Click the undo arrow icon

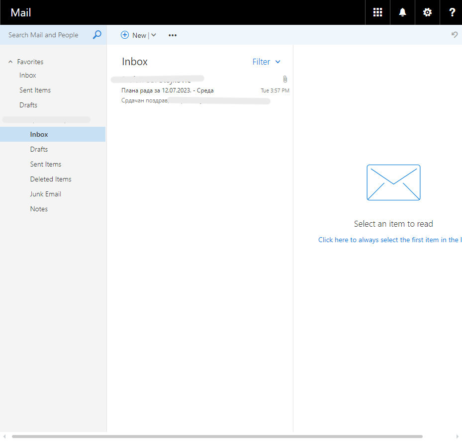click(455, 35)
